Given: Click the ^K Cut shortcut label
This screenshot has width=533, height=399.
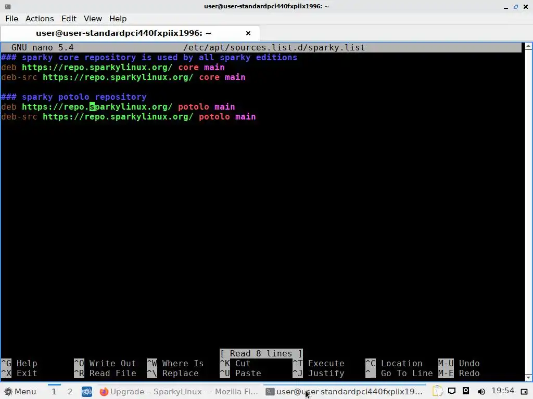Looking at the screenshot, I should click(235, 363).
